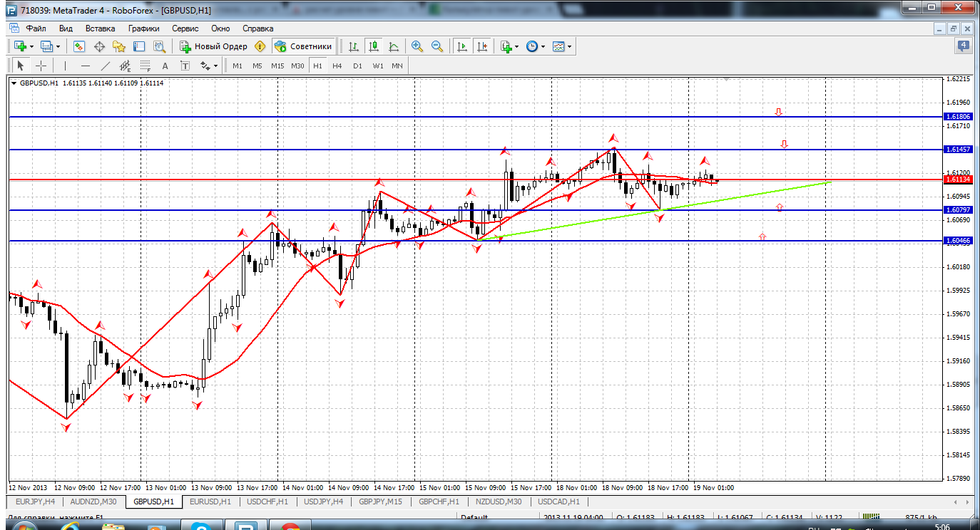Select the Equidistant Channel tool
The width and height of the screenshot is (980, 530).
[x=126, y=66]
